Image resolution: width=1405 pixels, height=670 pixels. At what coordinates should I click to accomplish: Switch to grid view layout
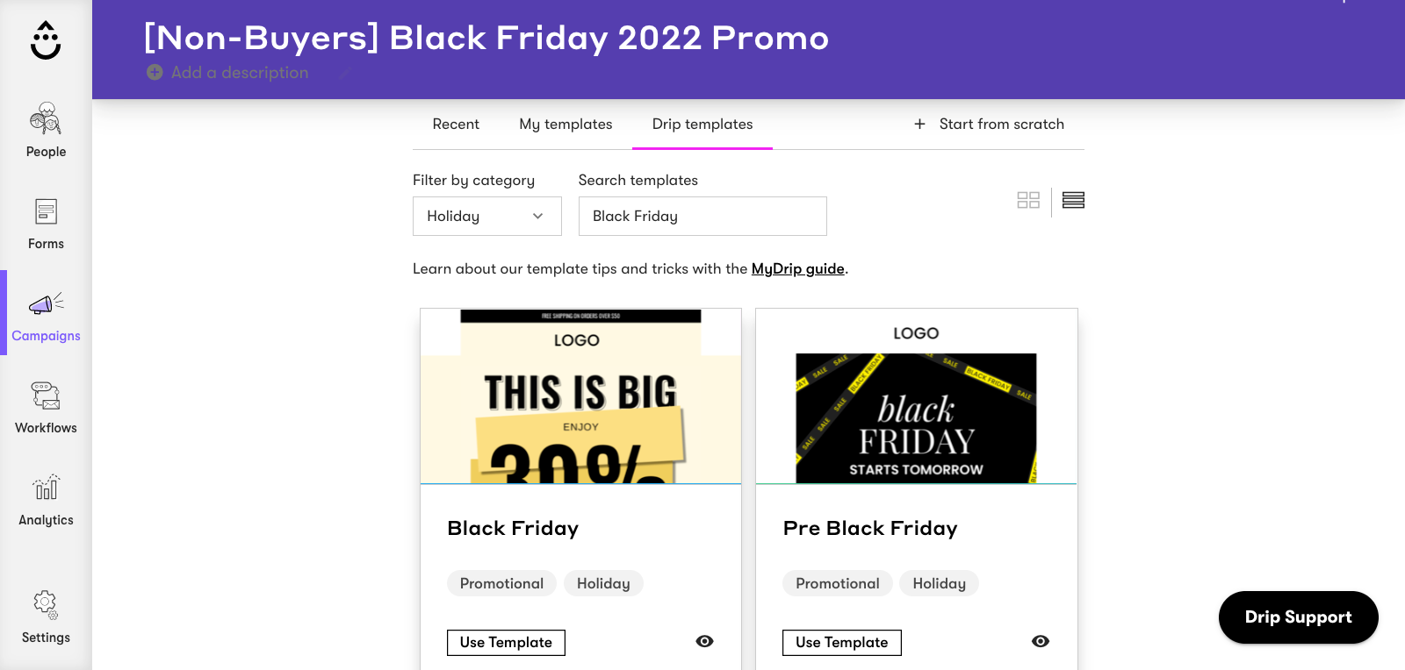click(x=1028, y=200)
